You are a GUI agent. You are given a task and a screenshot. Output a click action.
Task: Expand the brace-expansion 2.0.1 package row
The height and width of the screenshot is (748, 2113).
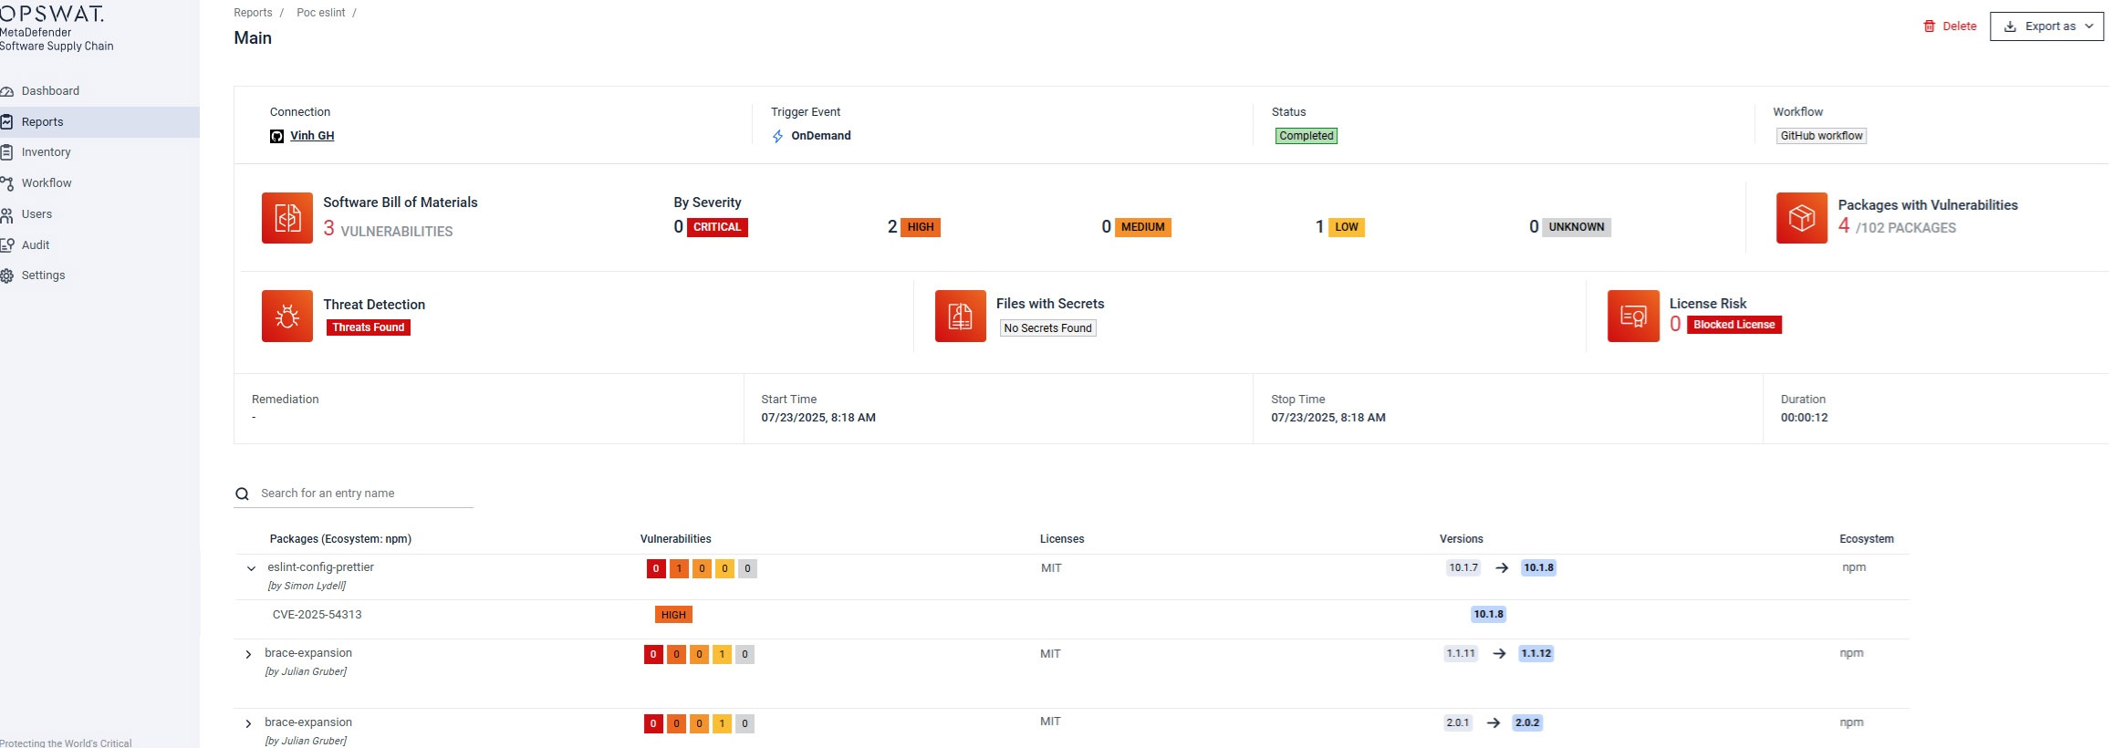click(x=248, y=723)
